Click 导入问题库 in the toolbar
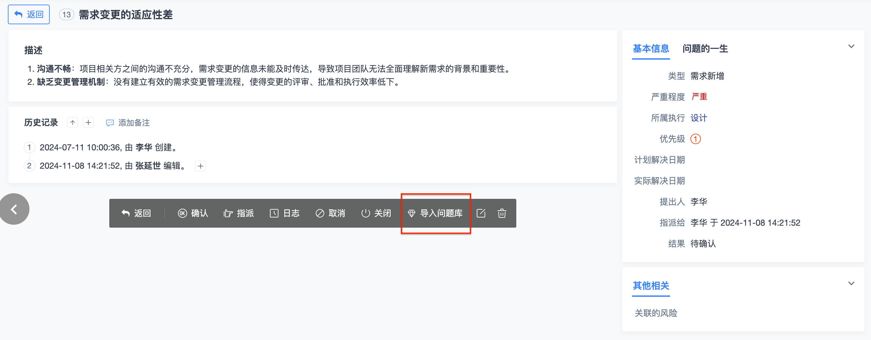The width and height of the screenshot is (871, 340). 435,213
